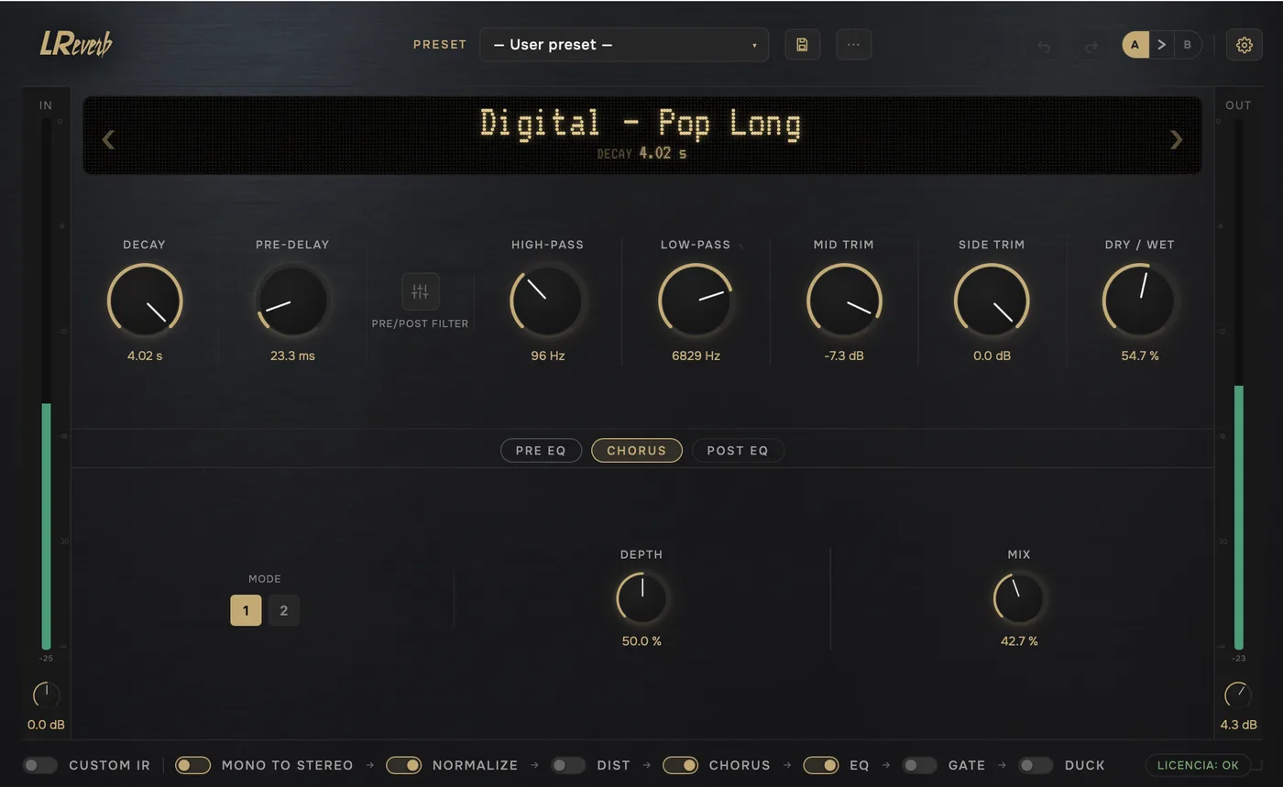This screenshot has height=787, width=1283.
Task: Toggle the EQ switch off
Action: [x=821, y=765]
